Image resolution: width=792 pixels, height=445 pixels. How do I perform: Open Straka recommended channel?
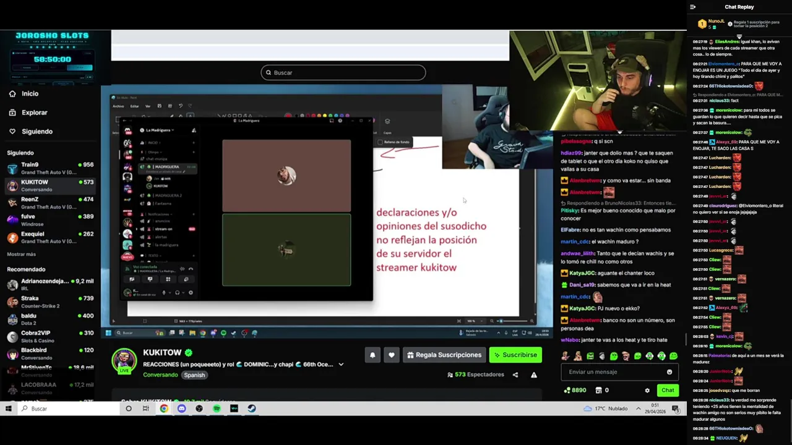point(50,302)
